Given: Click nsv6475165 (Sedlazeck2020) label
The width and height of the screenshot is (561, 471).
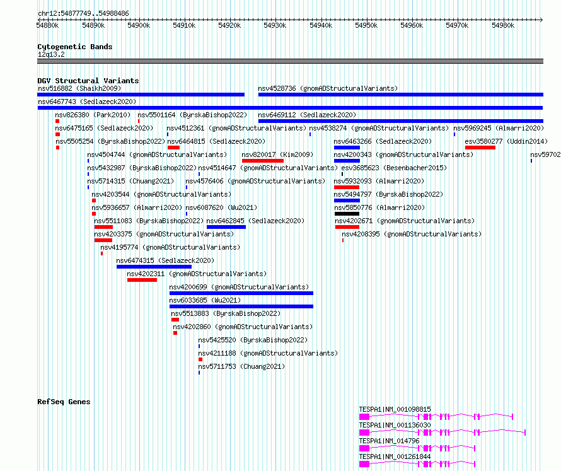Looking at the screenshot, I should point(104,128).
